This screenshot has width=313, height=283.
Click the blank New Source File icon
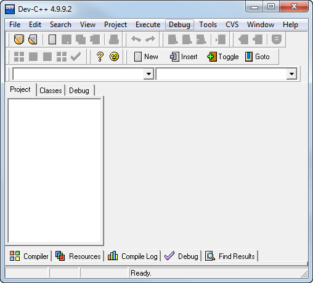[52, 39]
